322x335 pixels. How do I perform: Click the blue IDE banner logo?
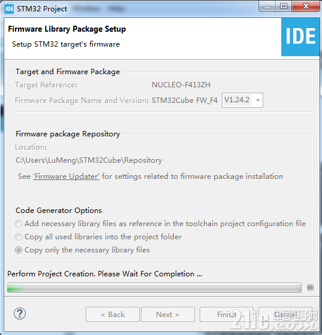click(300, 36)
